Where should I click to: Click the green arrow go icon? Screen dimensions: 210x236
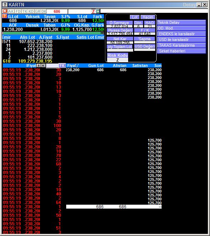coord(98,11)
